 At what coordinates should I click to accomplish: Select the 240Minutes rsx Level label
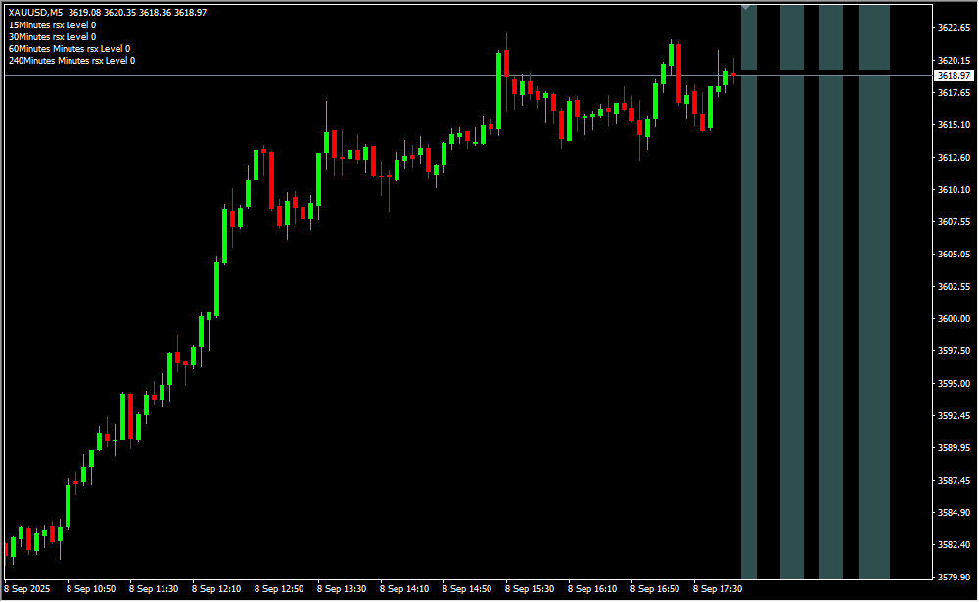pos(71,61)
